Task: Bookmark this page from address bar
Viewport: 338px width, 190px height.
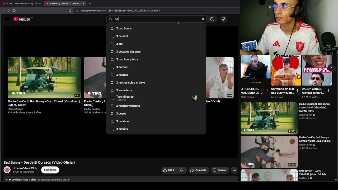Action: [70, 11]
